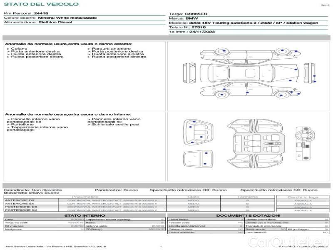The width and height of the screenshot is (333, 250).
Task: Click the 'Cerchi in lega' column header
Action: point(303,197)
